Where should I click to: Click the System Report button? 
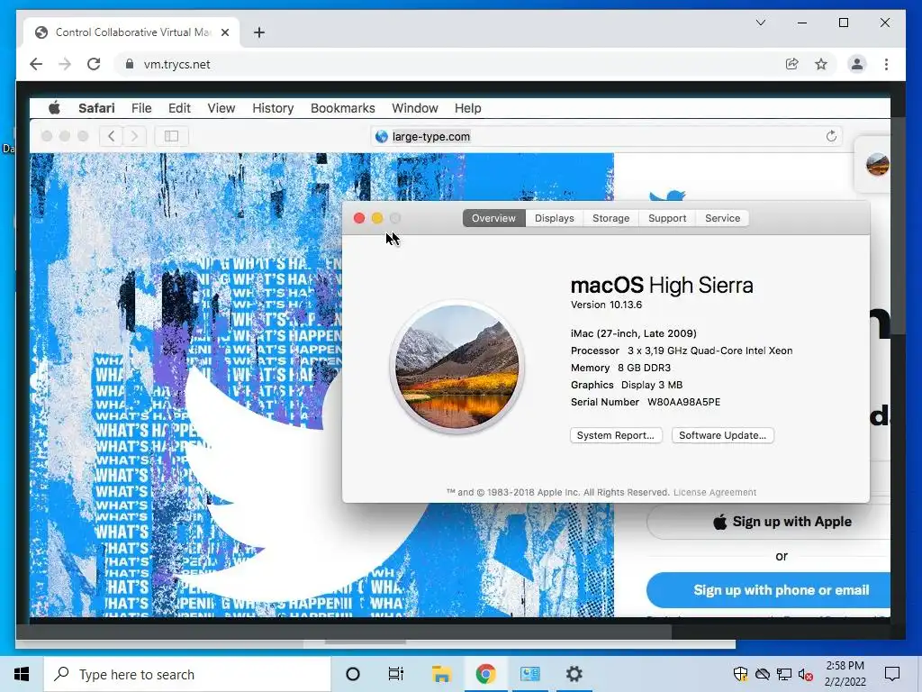616,435
